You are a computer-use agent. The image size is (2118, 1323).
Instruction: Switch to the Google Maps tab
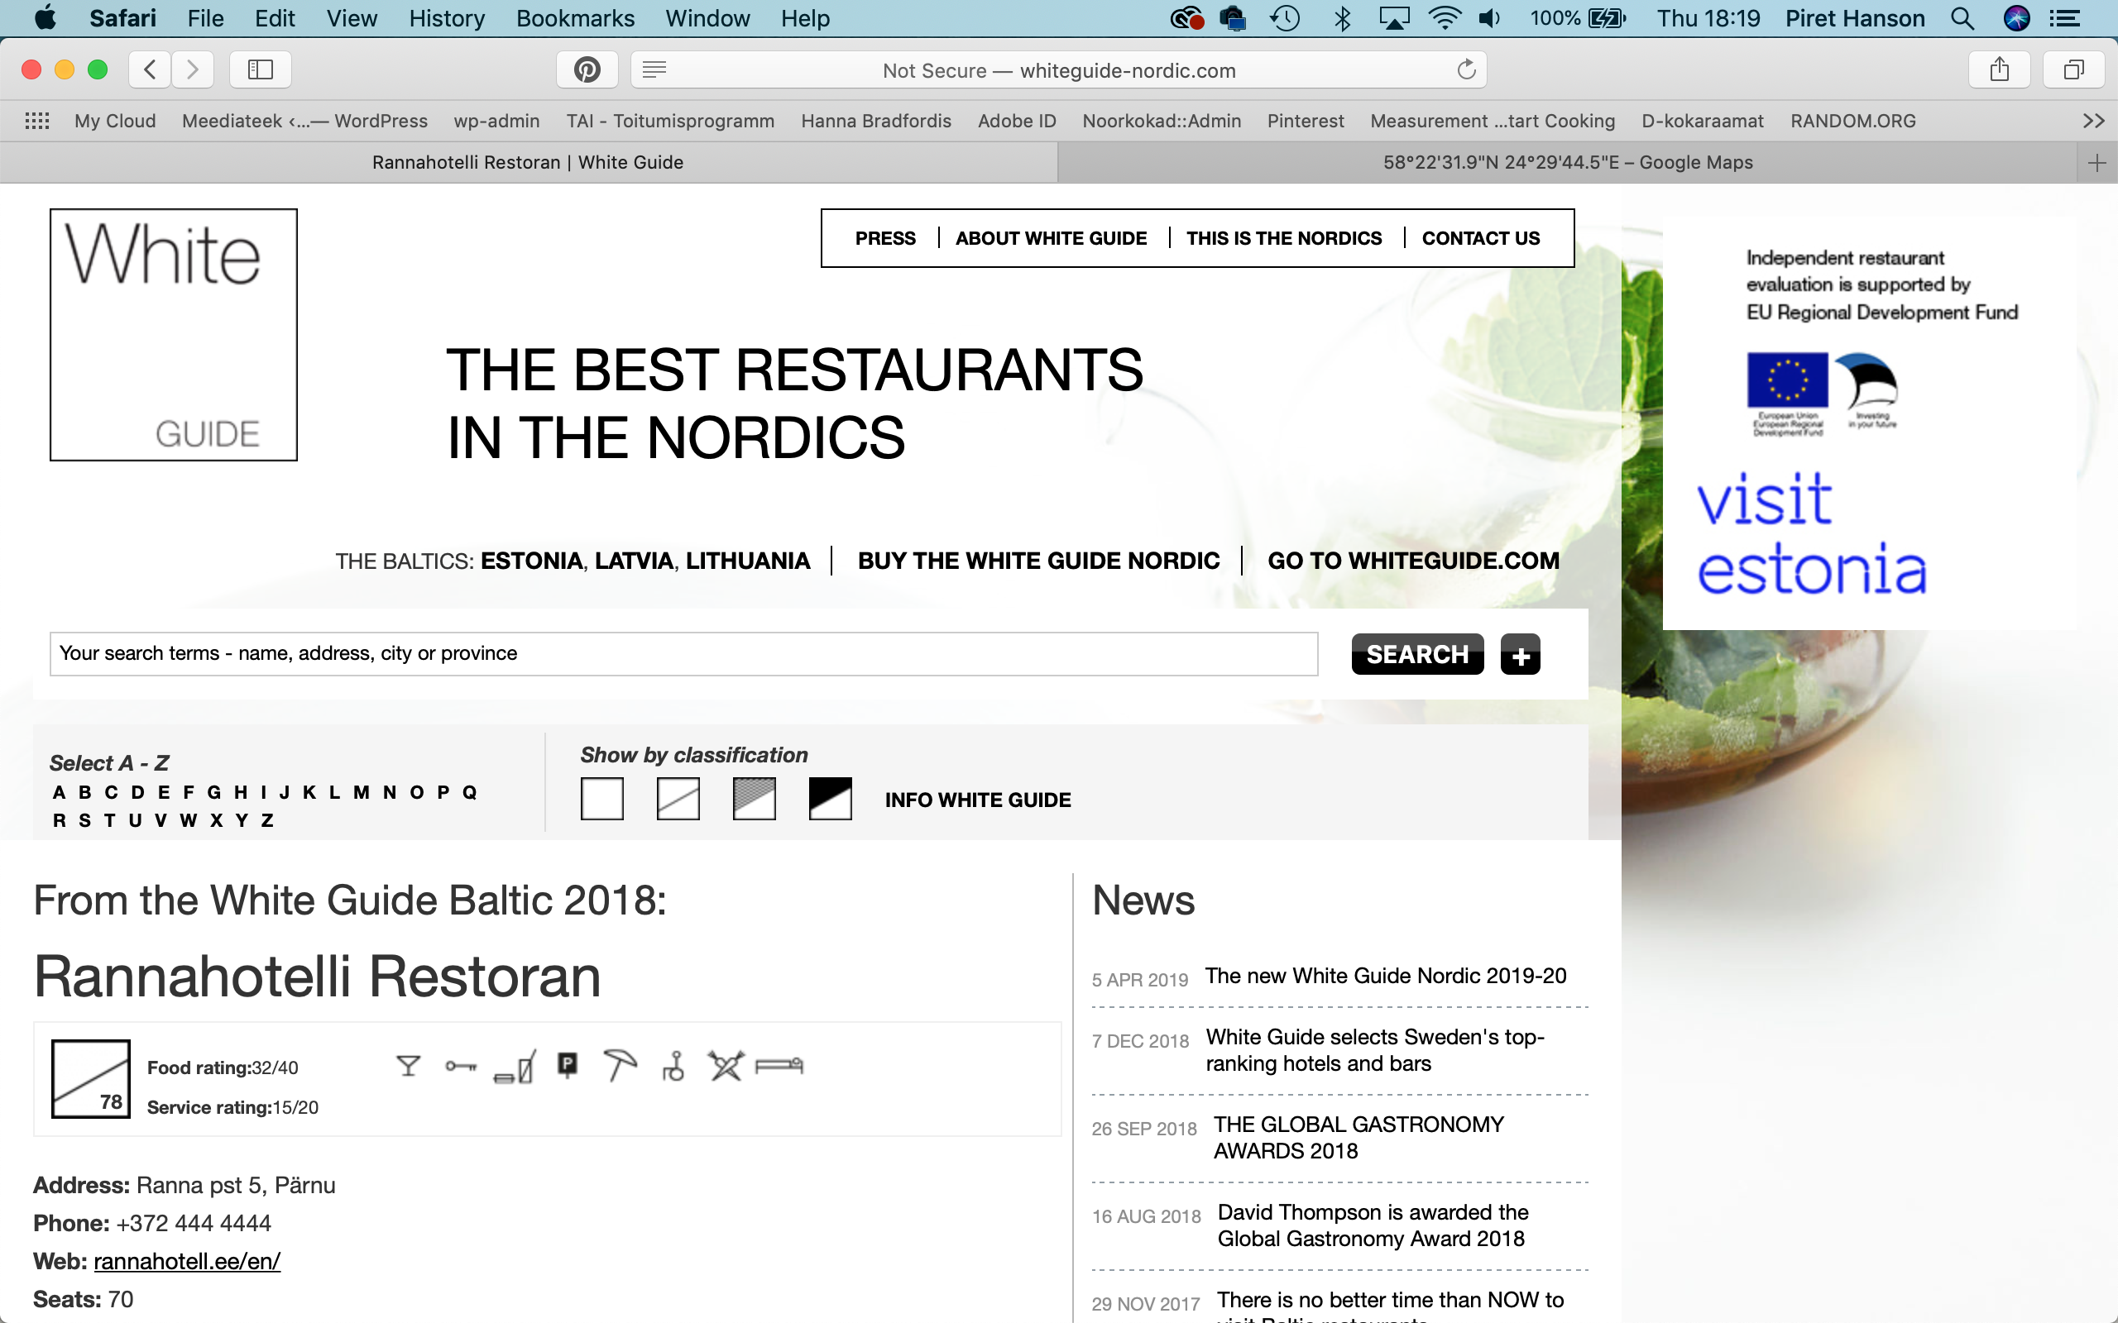coord(1567,163)
